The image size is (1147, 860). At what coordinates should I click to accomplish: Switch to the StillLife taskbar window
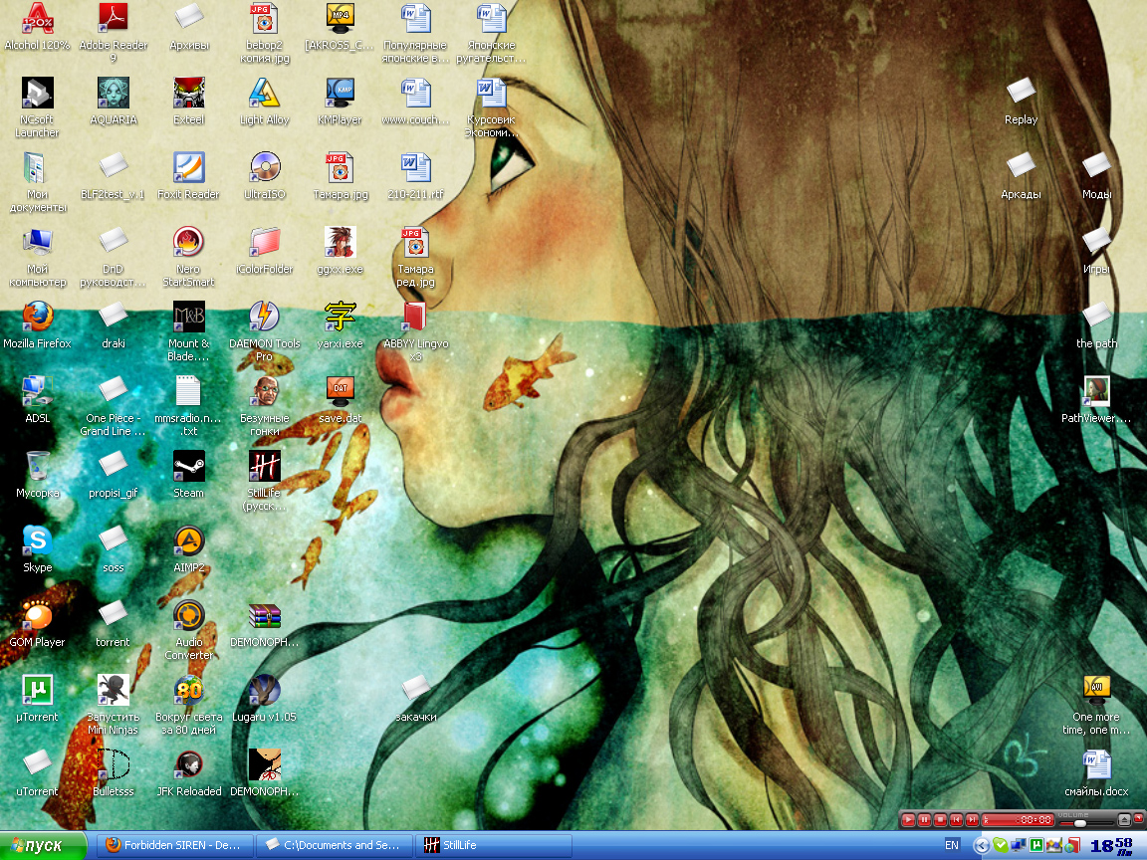(494, 845)
